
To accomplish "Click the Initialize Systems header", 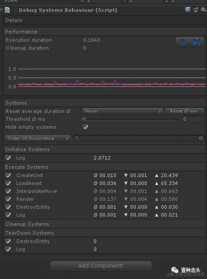I will pos(105,149).
